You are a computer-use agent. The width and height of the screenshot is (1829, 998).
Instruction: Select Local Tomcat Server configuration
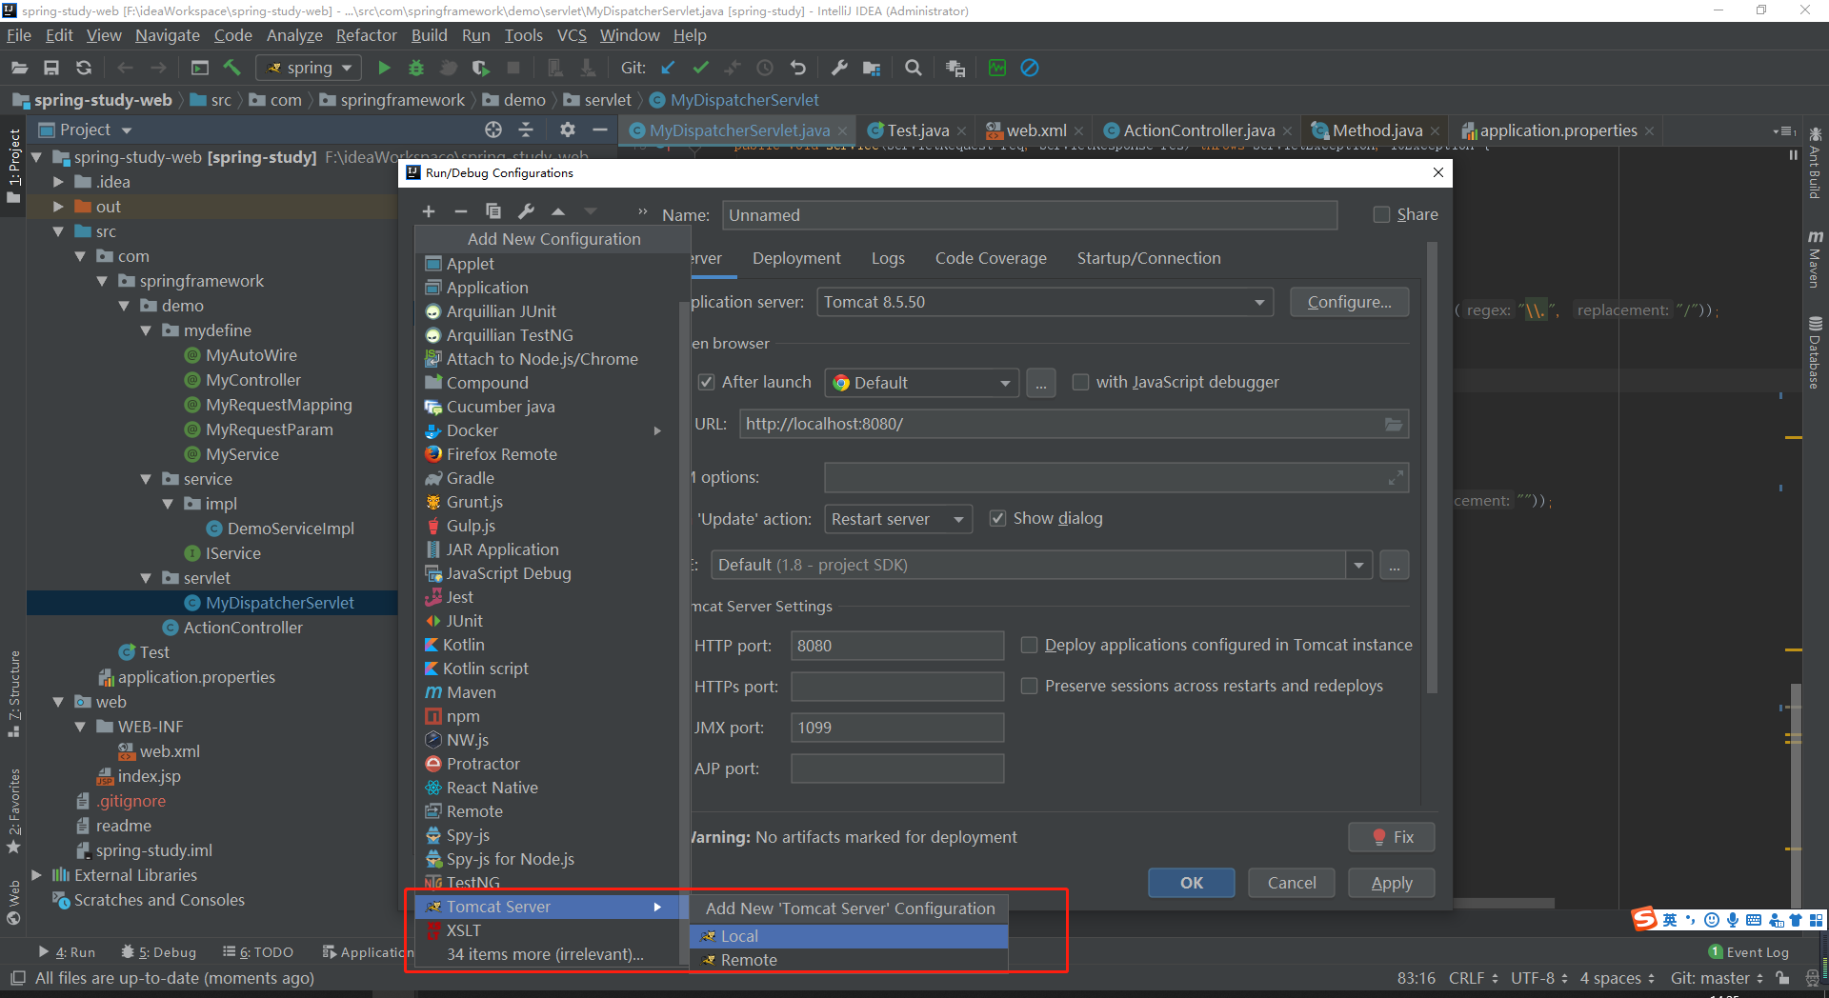click(849, 936)
